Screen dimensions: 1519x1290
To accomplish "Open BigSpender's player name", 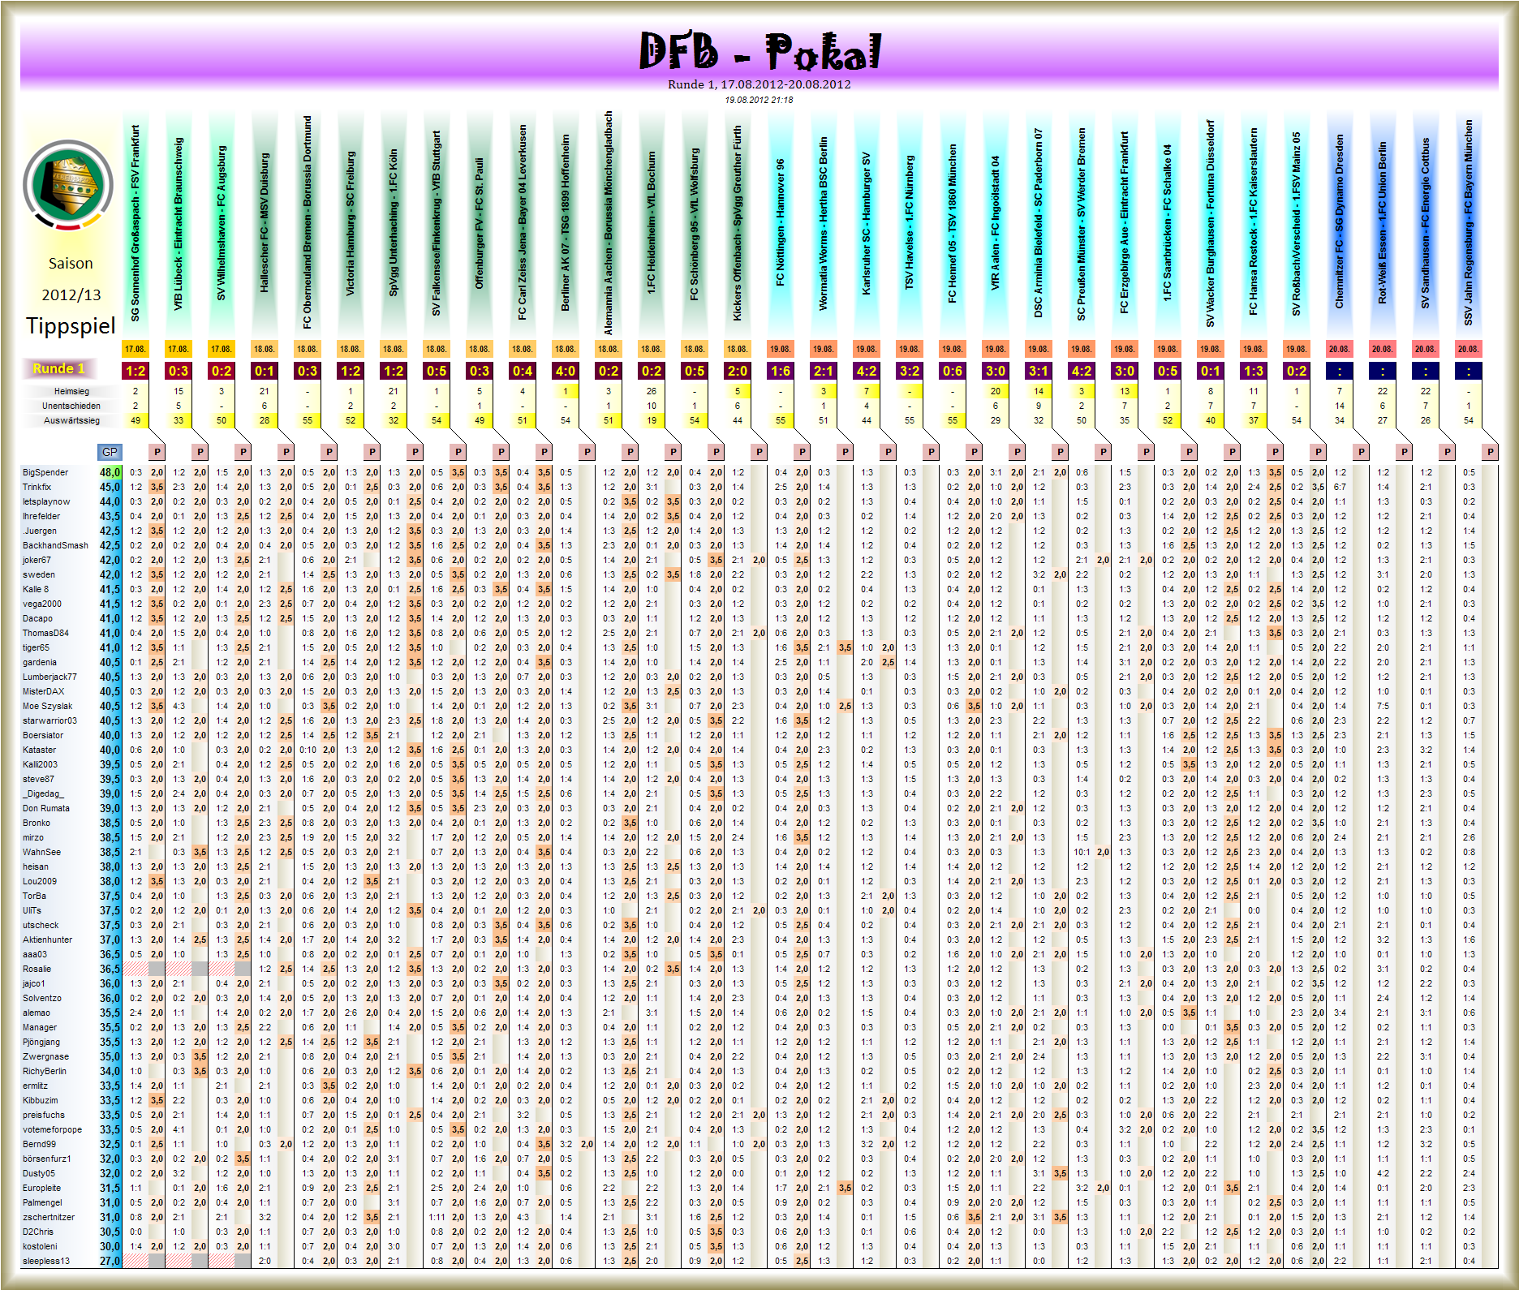I will tap(45, 471).
